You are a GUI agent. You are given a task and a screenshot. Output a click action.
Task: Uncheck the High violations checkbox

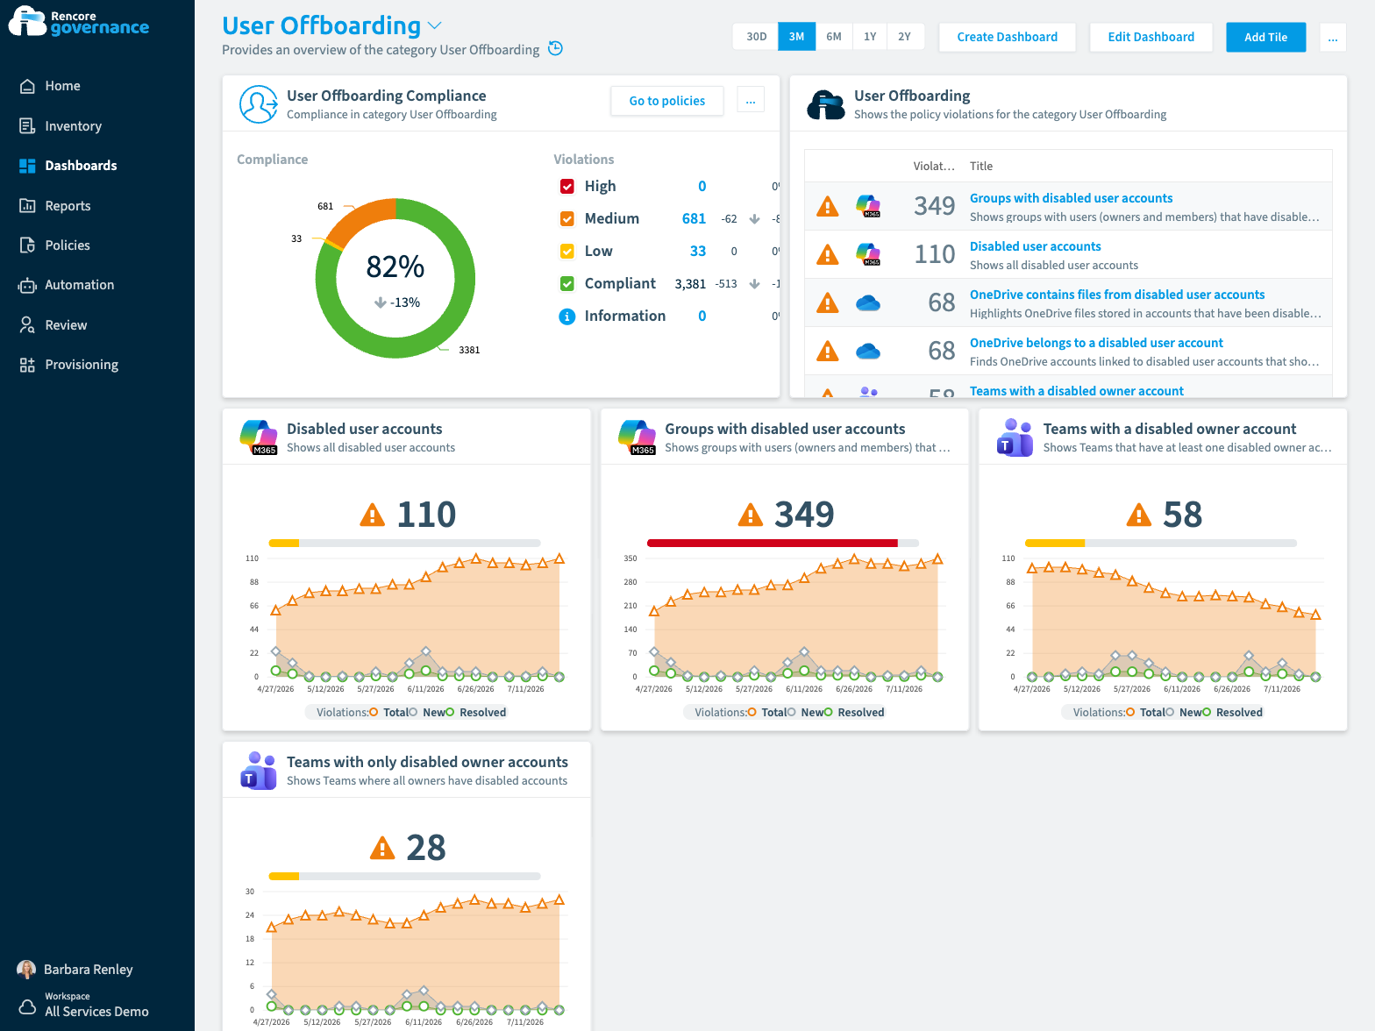coord(567,187)
